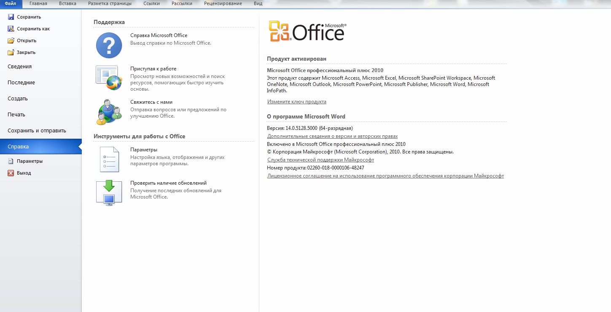
Task: Click the Options icon in left sidebar
Action: (11, 161)
